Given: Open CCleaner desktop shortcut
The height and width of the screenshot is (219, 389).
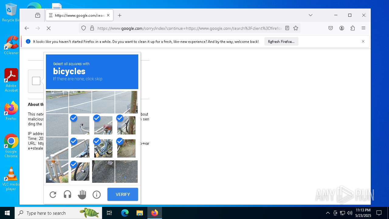Looking at the screenshot, I should [11, 45].
